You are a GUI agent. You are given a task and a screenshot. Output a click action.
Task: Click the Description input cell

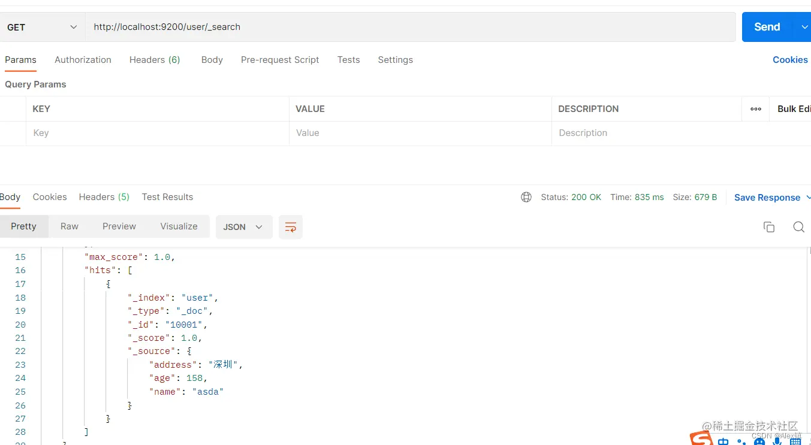pos(681,133)
